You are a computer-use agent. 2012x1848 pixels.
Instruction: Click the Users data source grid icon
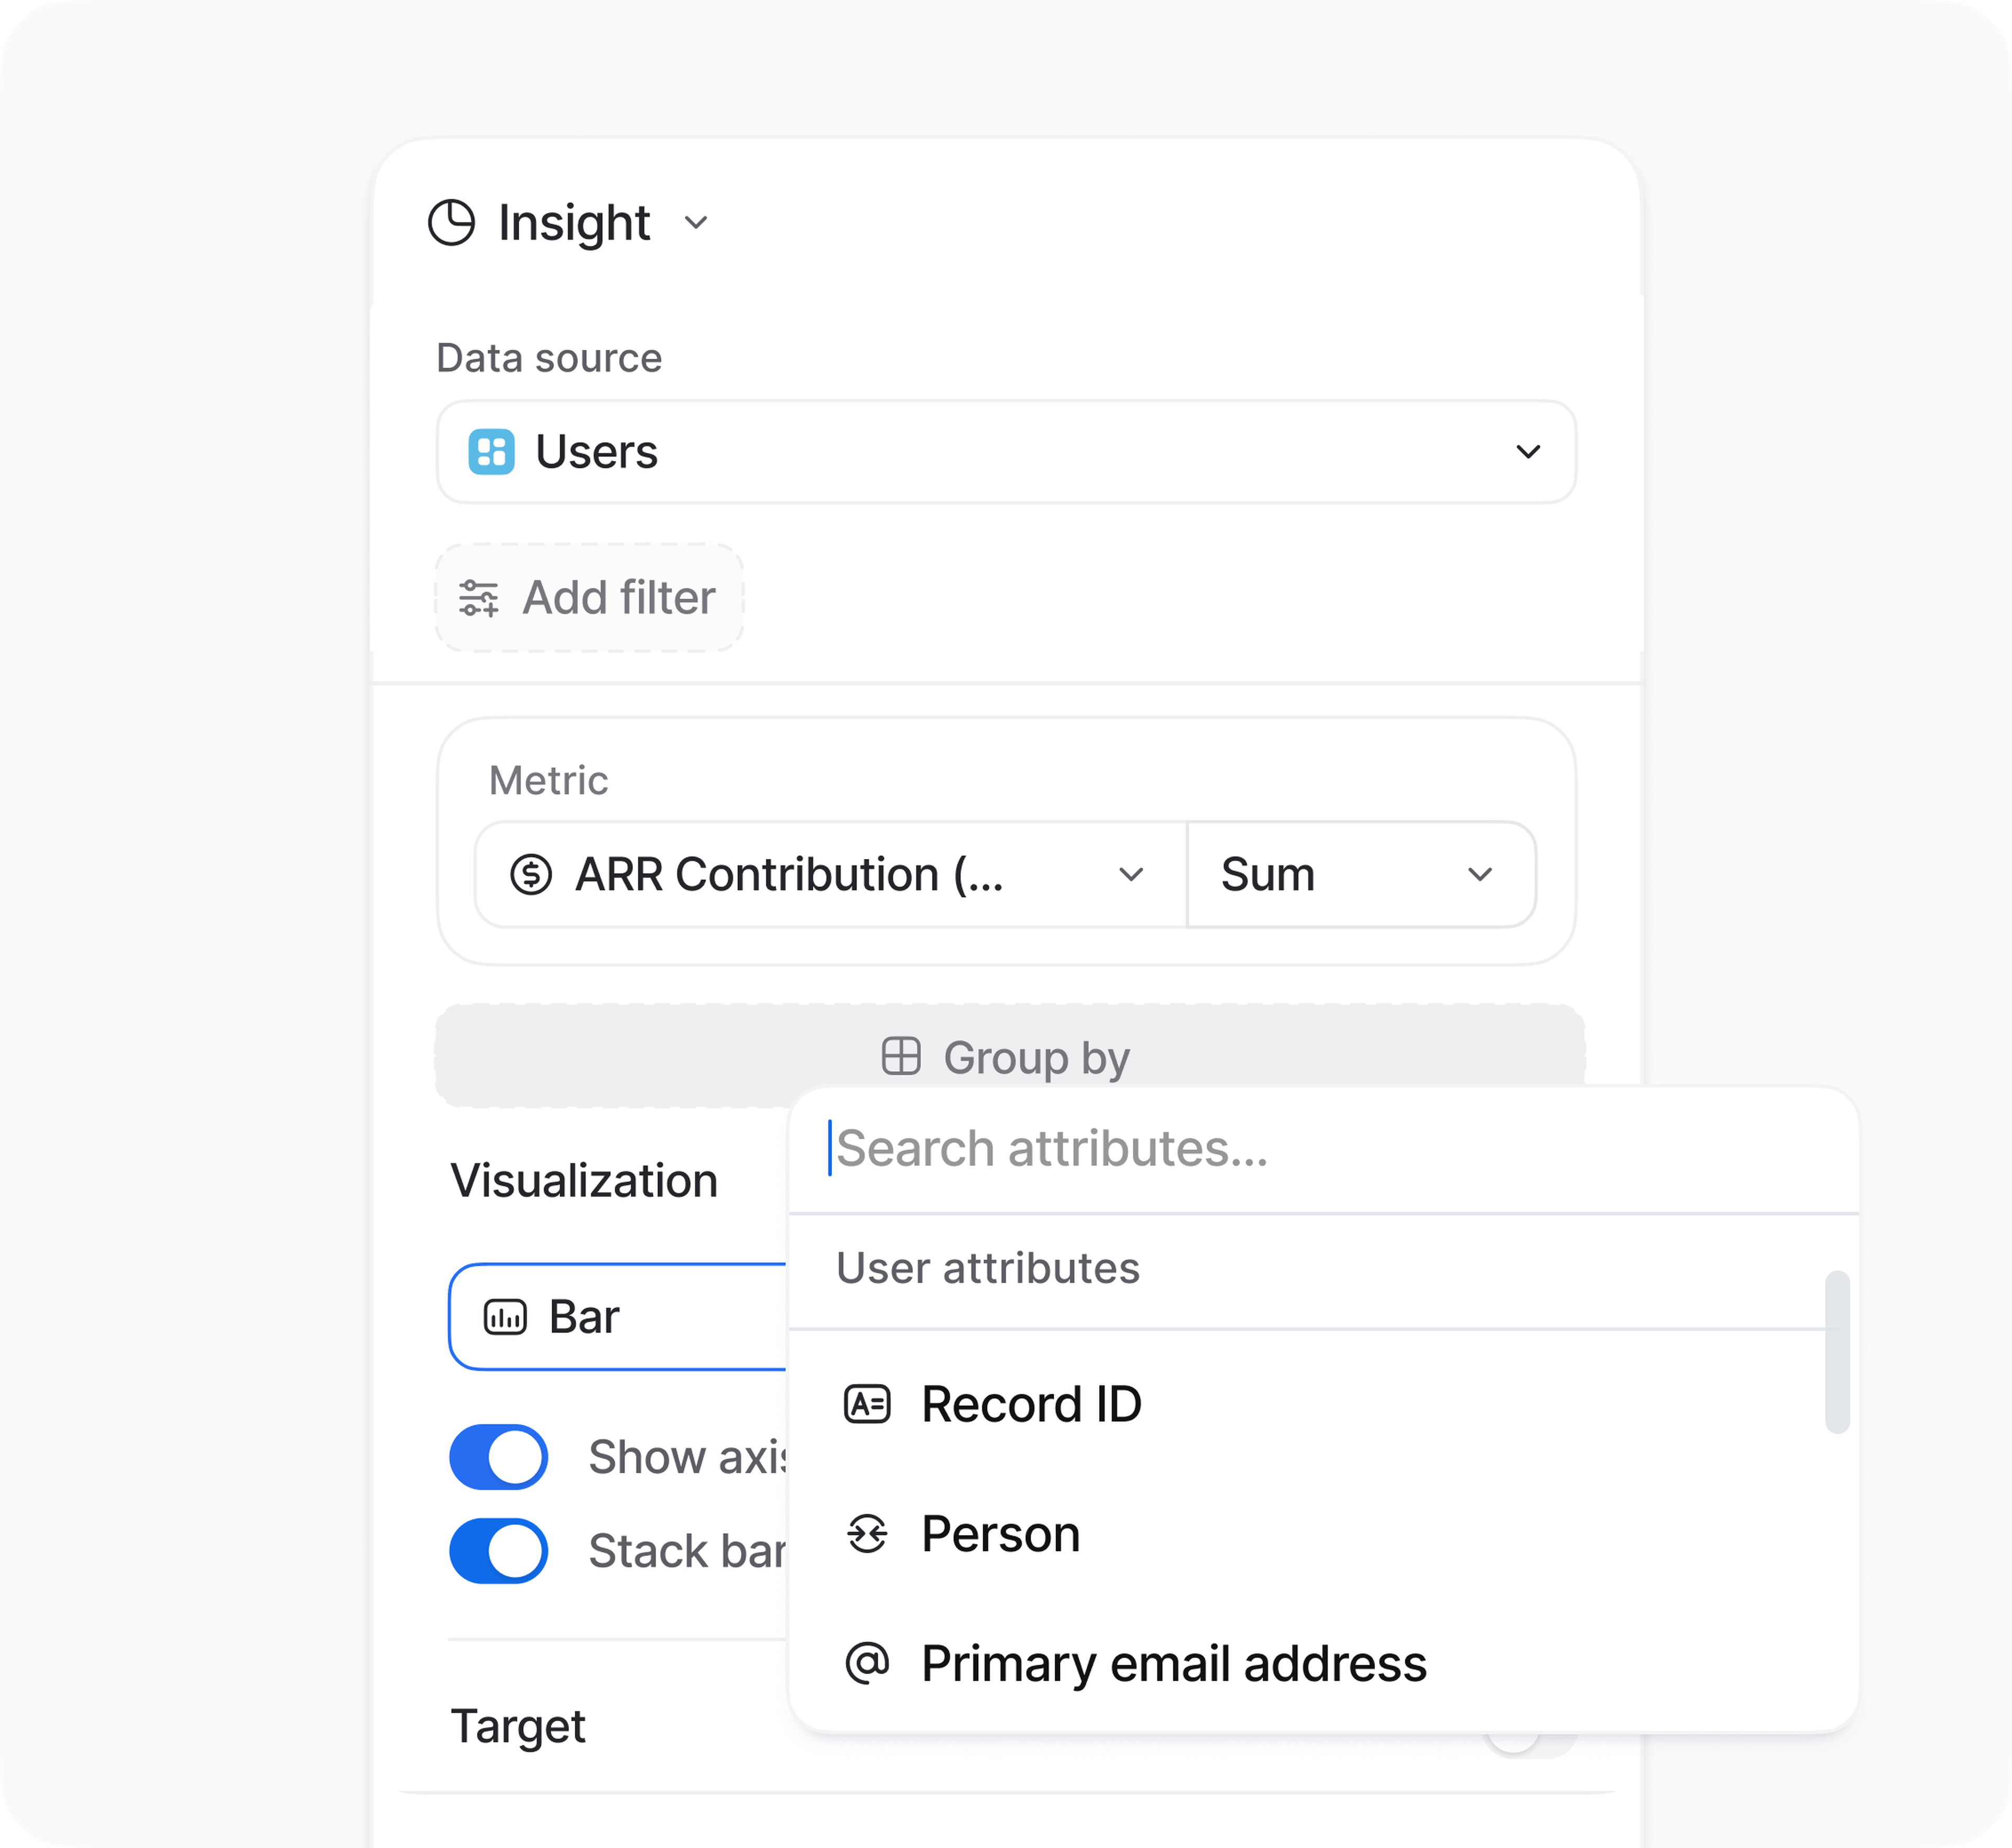pyautogui.click(x=491, y=452)
